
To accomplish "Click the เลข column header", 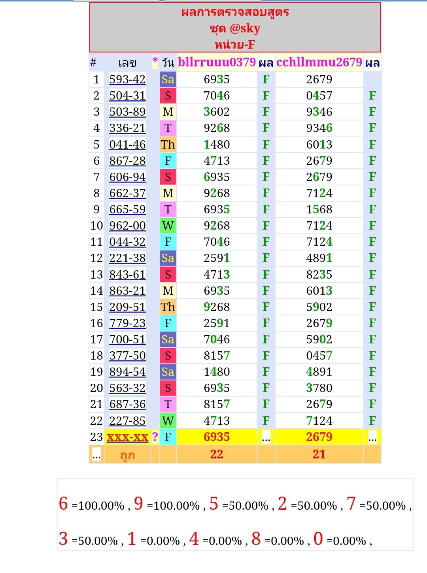I will pyautogui.click(x=127, y=63).
